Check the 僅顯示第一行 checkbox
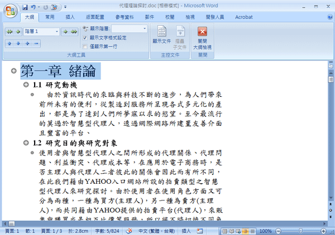The image size is (335, 235). (85, 46)
